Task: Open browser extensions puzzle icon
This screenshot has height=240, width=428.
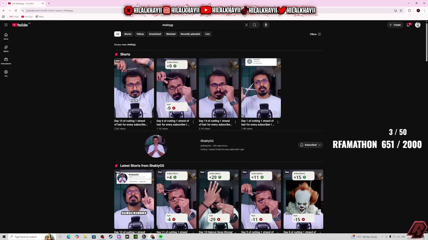Action: (x=409, y=10)
